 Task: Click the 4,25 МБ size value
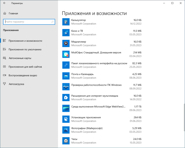[137, 74]
